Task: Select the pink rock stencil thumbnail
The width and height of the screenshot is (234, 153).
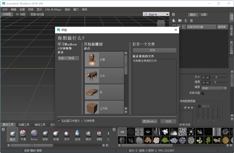Action: point(156,140)
